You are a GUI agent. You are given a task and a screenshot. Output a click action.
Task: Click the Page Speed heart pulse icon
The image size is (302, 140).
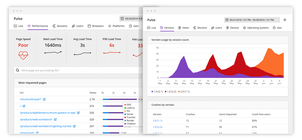point(23,55)
